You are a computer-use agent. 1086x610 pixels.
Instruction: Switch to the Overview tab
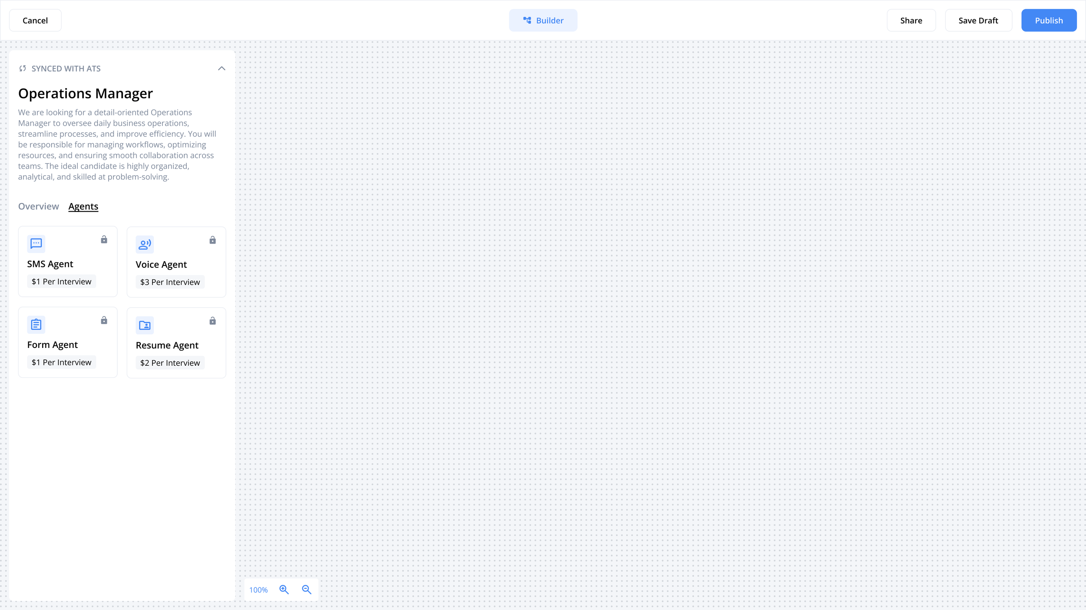[38, 207]
